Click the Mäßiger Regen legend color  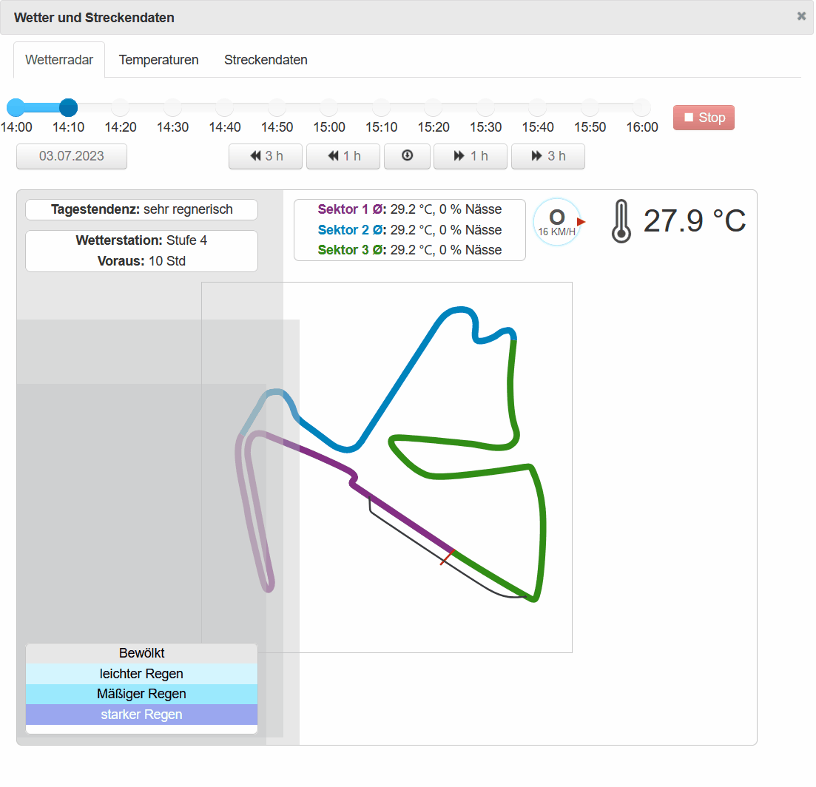tap(141, 694)
